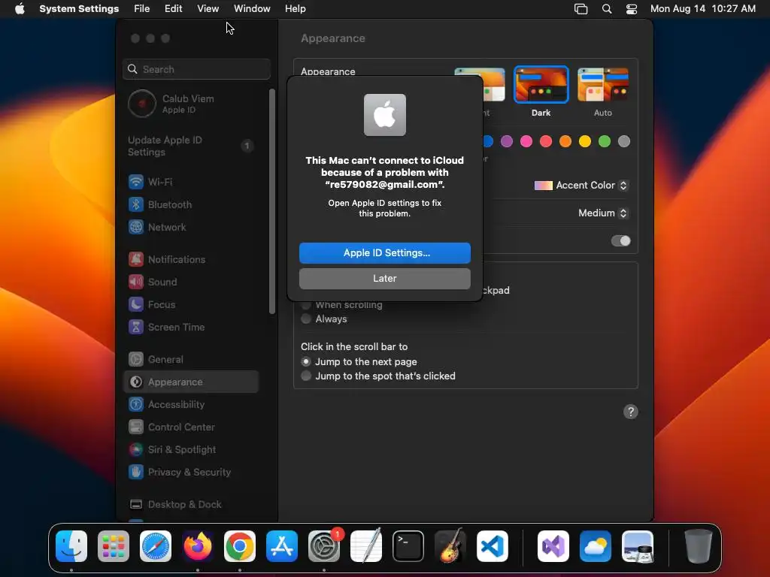The height and width of the screenshot is (577, 770).
Task: Open Weather app from the Dock
Action: [596, 546]
